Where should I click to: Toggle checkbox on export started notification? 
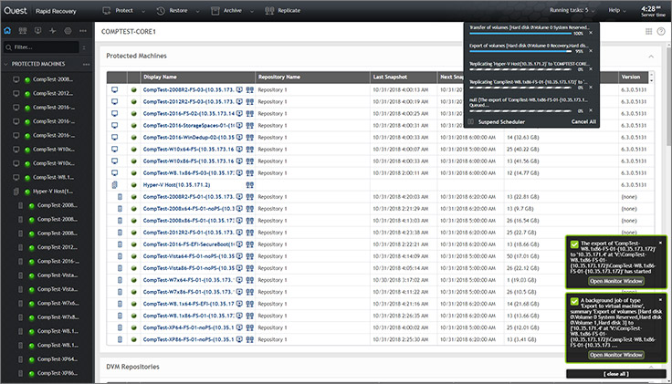(574, 244)
